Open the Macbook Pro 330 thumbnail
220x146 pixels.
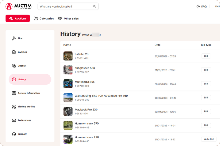(x=68, y=111)
